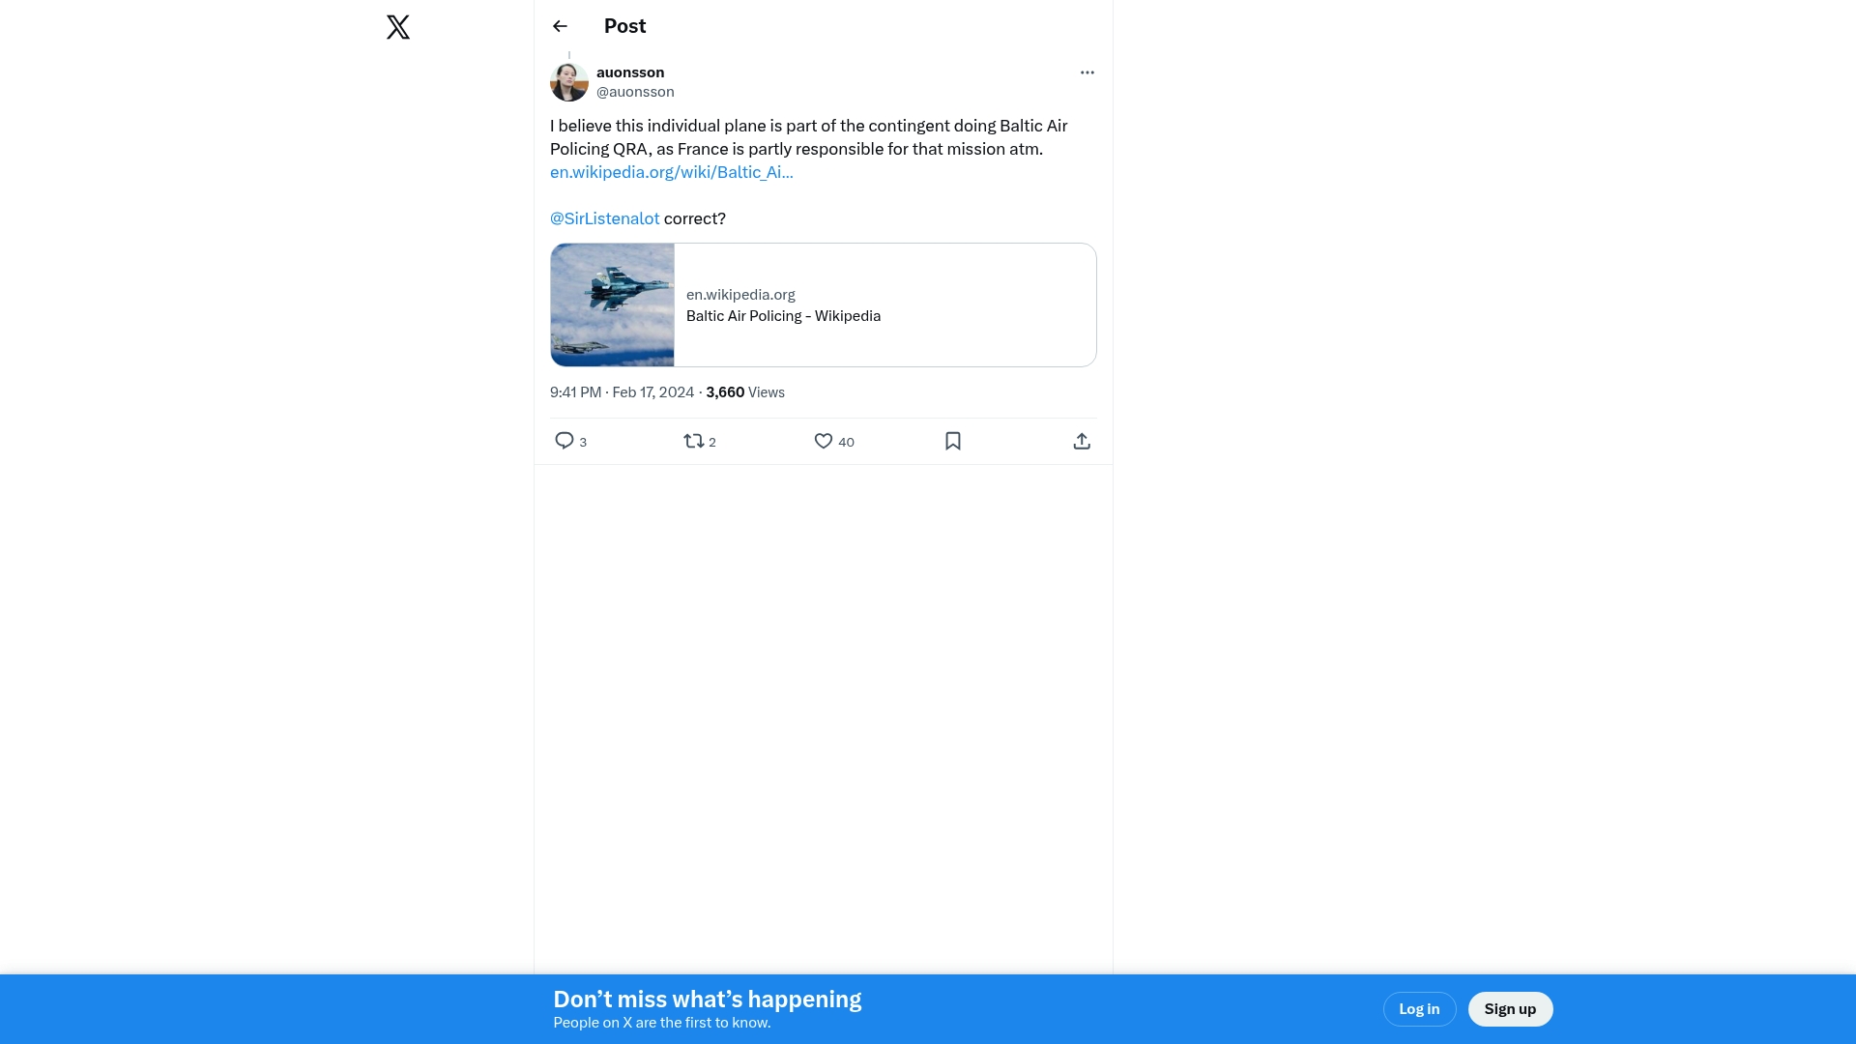
Task: Open the @auonsson handle link
Action: click(x=635, y=92)
